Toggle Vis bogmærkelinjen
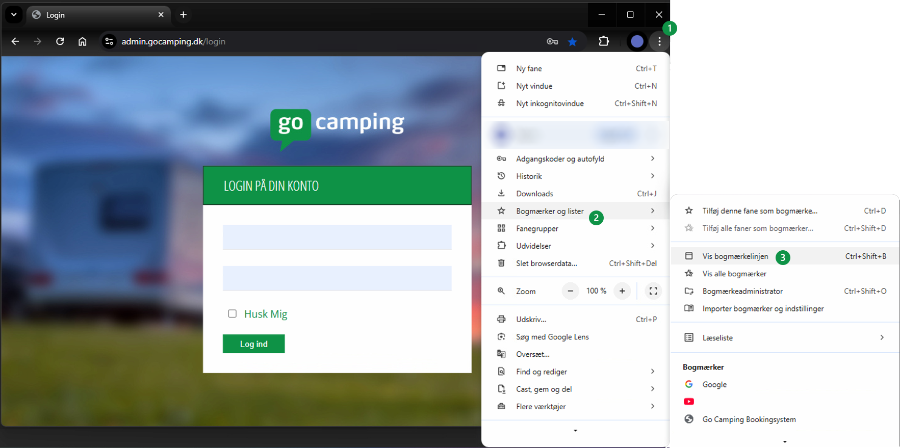Screen dimensions: 900x448 click(735, 256)
